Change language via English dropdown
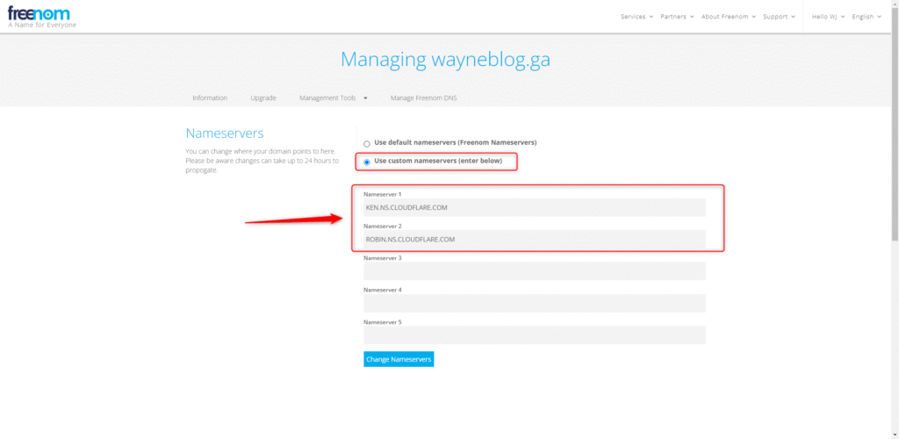The image size is (899, 439). (867, 17)
